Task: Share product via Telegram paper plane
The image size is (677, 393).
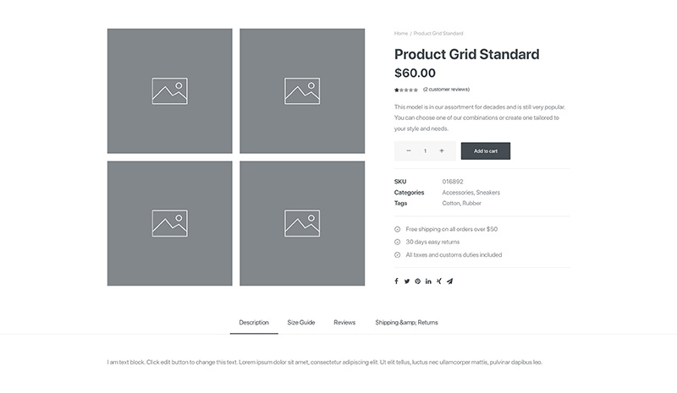Action: click(x=450, y=281)
